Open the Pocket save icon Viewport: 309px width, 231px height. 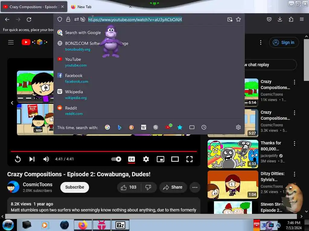(x=269, y=19)
